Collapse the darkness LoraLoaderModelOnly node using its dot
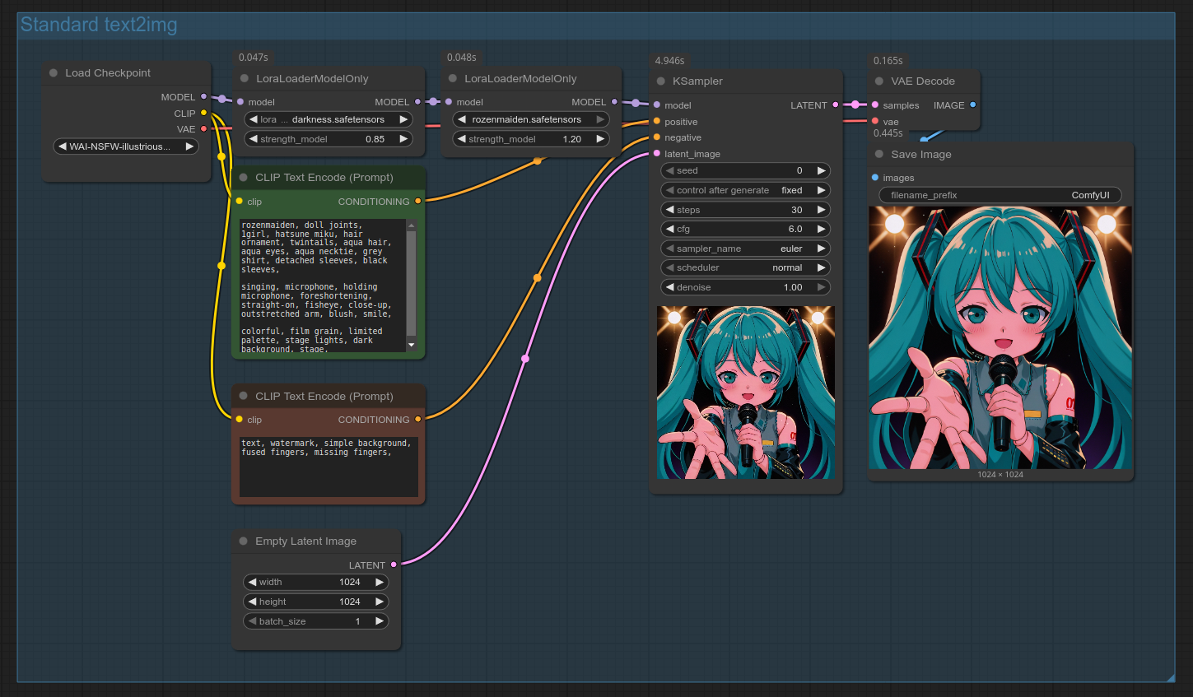 point(245,79)
